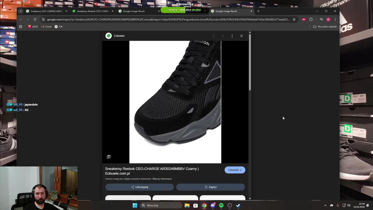The height and width of the screenshot is (210, 373).
Task: Close the active Google Image Result tab
Action: (251, 11)
